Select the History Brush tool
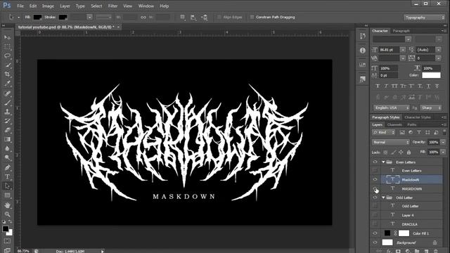The height and width of the screenshot is (253, 450). click(8, 121)
